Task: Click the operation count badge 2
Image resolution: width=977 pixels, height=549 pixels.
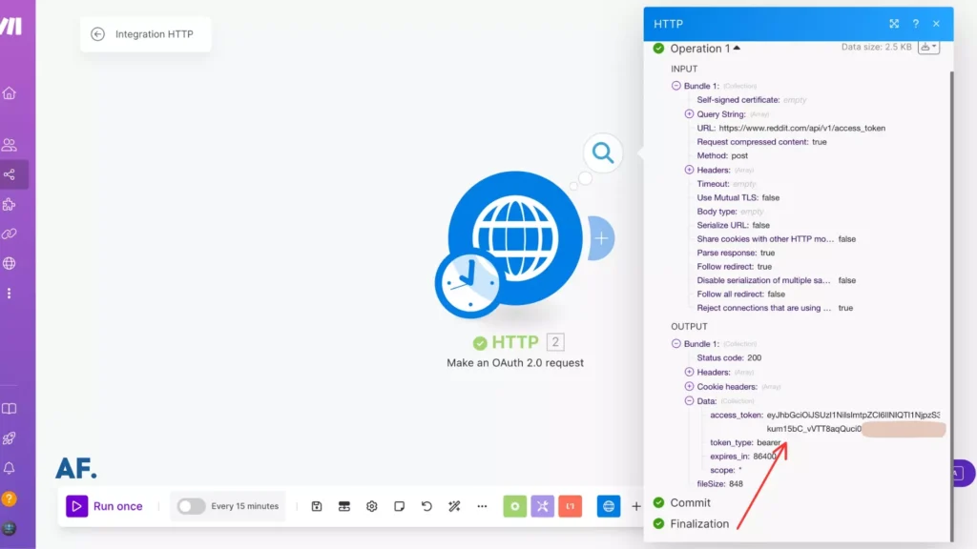Action: 555,342
